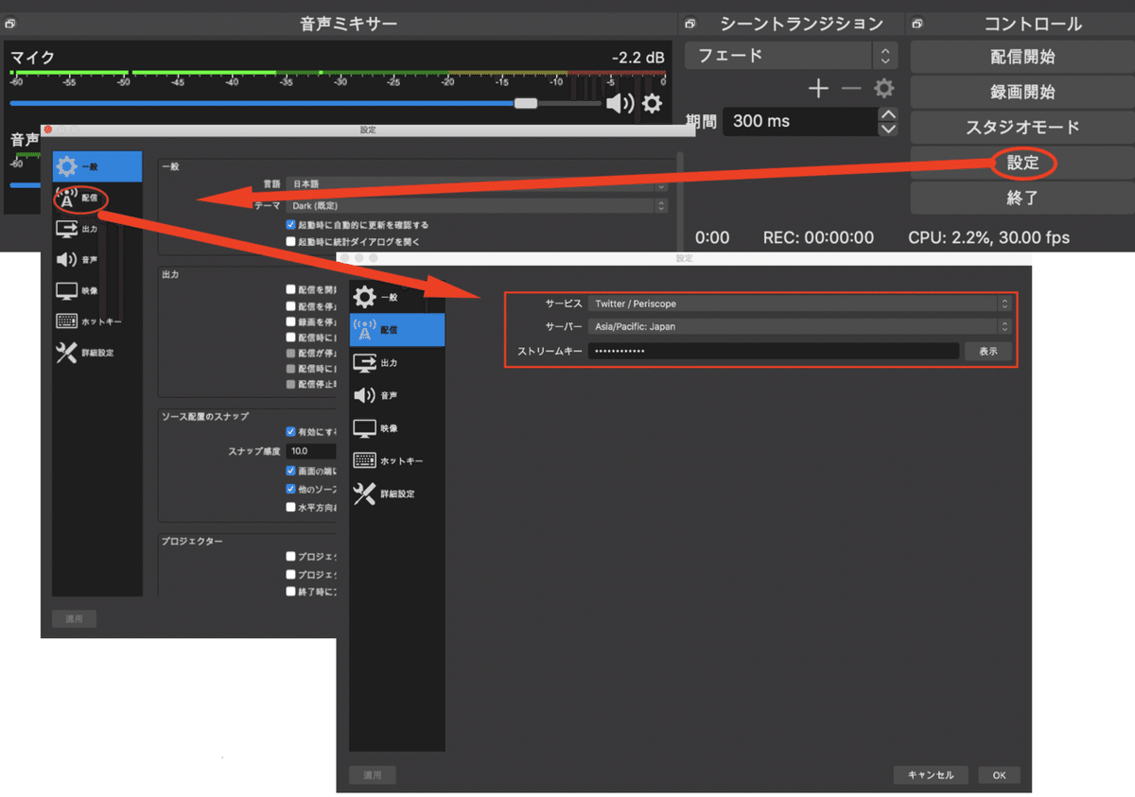Click scrollbar in back settings window
1135x797 pixels.
[679, 203]
